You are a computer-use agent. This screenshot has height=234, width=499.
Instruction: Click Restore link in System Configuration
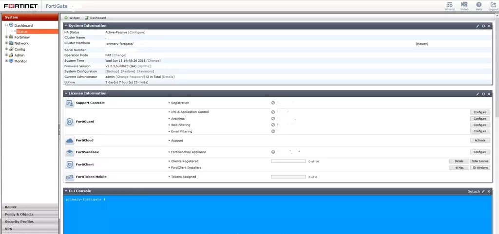pos(128,72)
